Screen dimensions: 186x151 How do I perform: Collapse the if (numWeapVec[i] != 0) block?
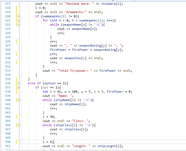tap(19, 16)
